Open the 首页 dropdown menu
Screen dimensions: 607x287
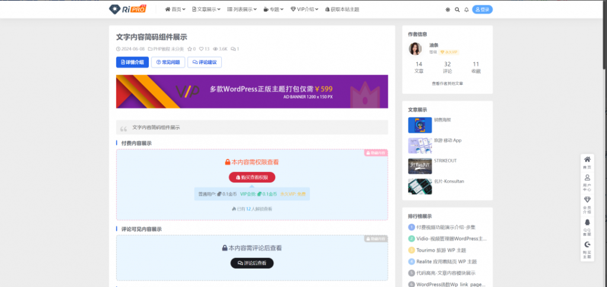[x=175, y=9]
